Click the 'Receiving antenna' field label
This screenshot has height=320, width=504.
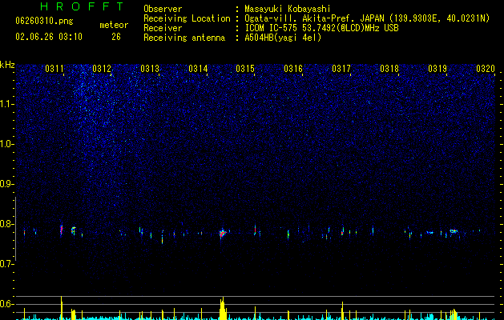(184, 38)
